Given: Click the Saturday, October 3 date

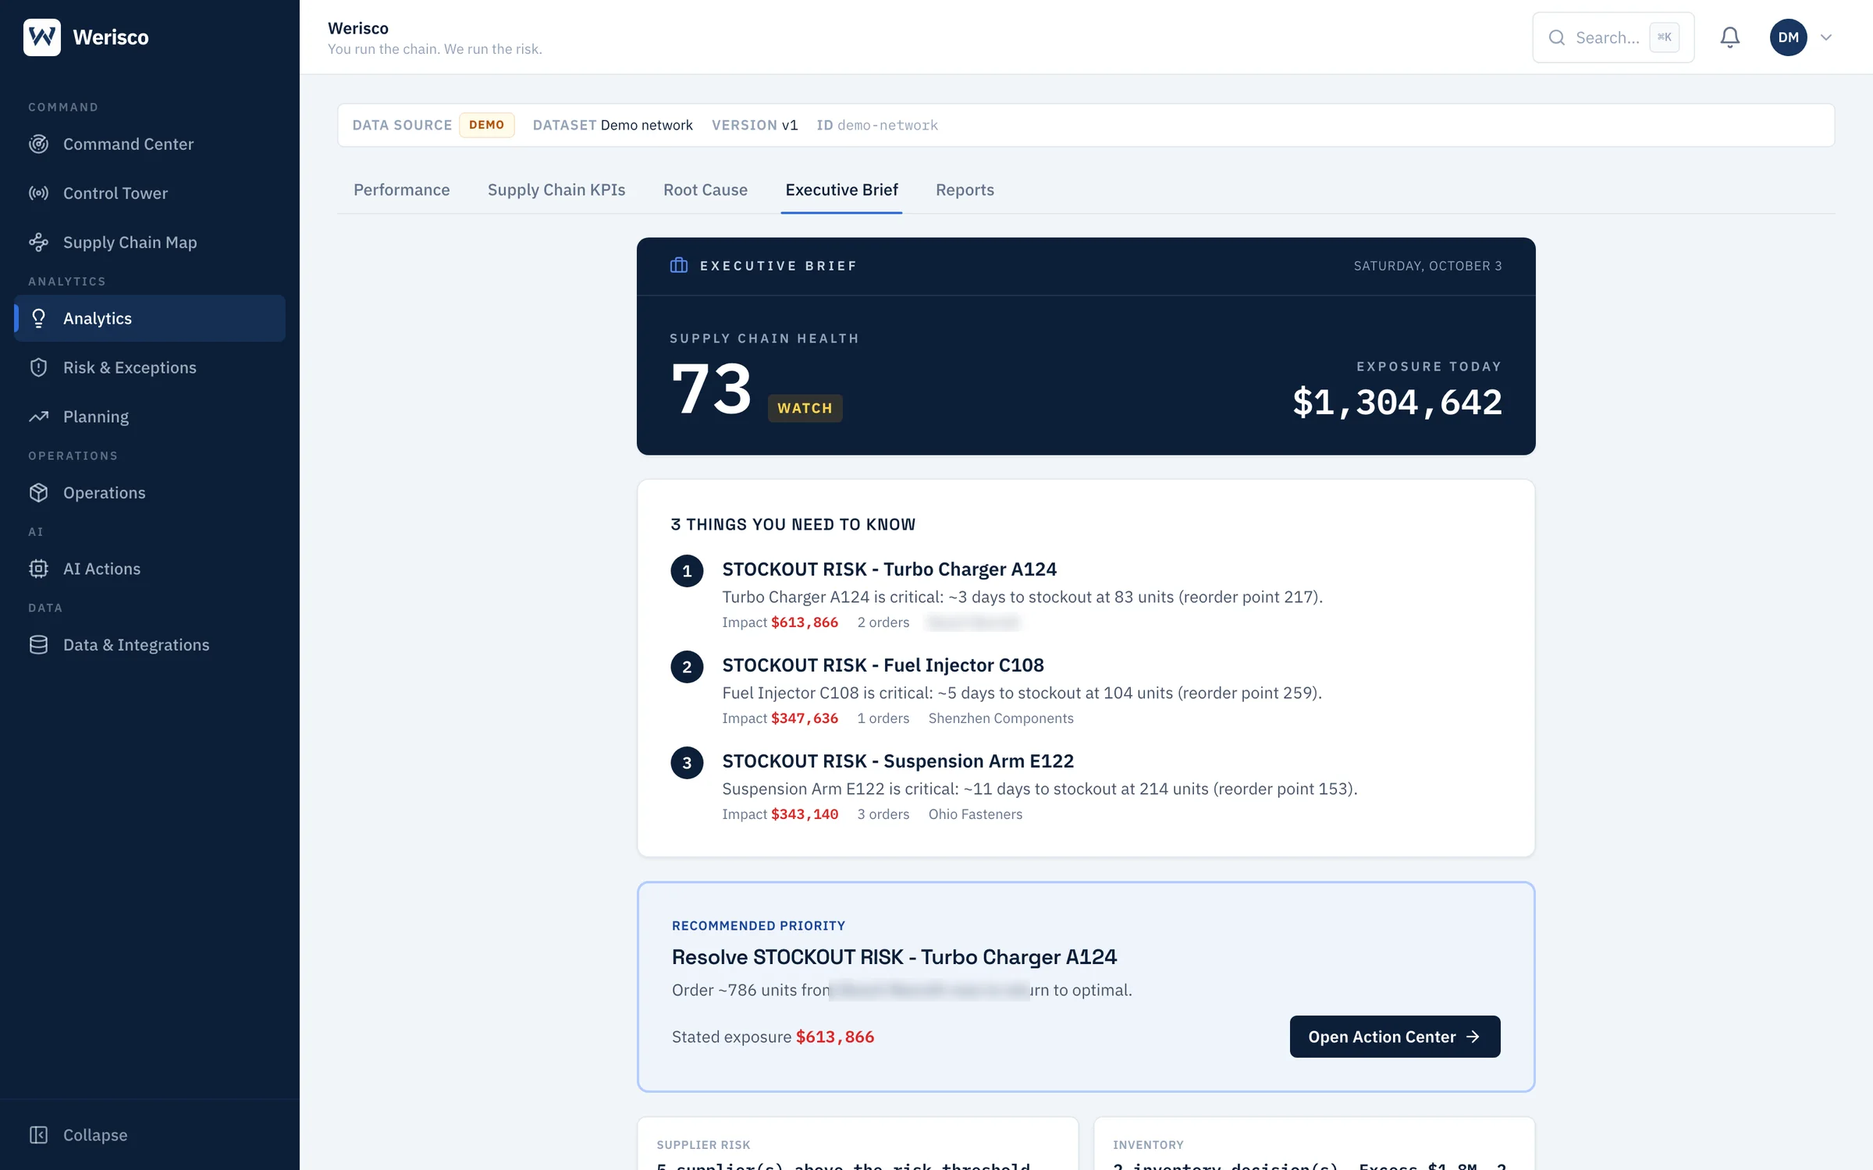Looking at the screenshot, I should tap(1427, 266).
